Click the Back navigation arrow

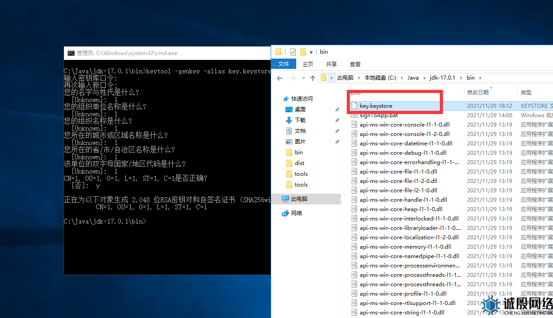pos(280,78)
